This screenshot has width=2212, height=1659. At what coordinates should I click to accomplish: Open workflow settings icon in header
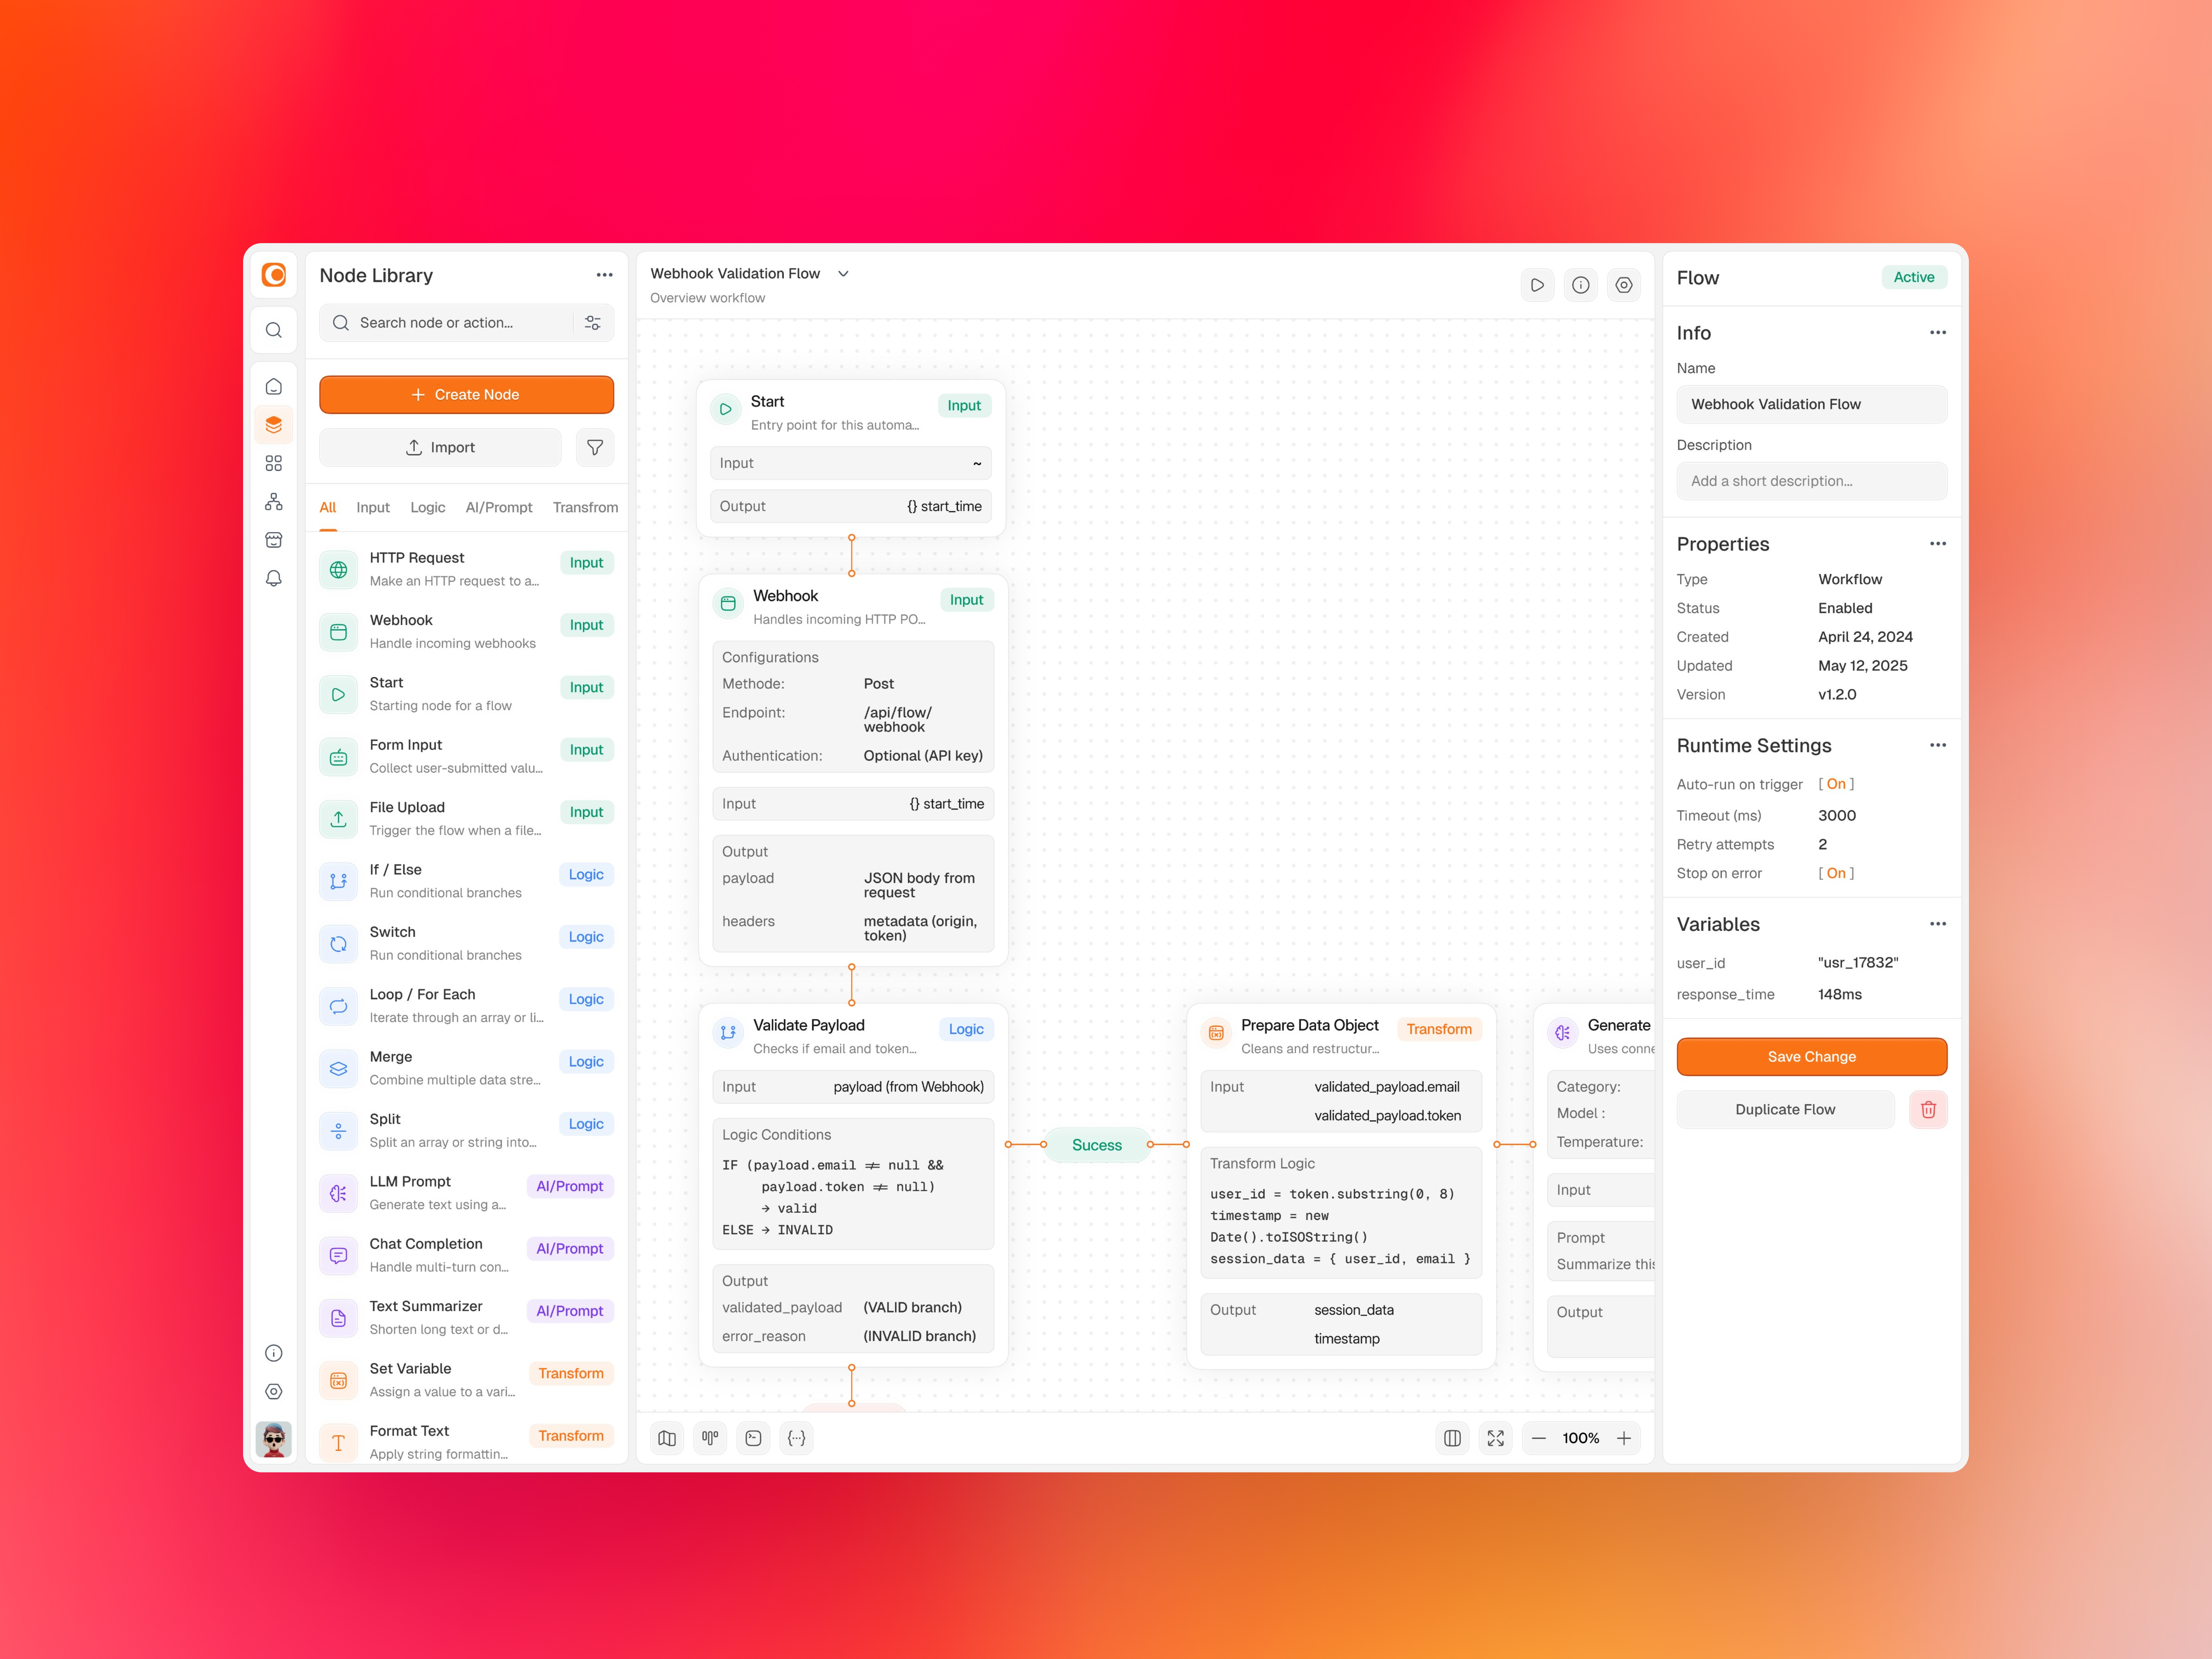(x=1624, y=285)
